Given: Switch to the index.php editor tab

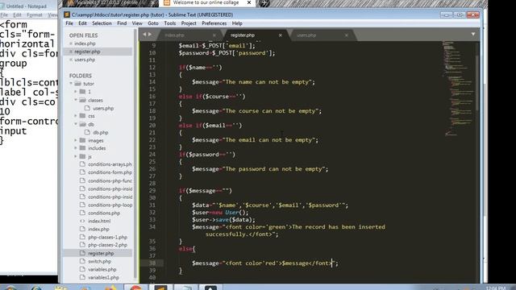Looking at the screenshot, I should tap(189, 35).
